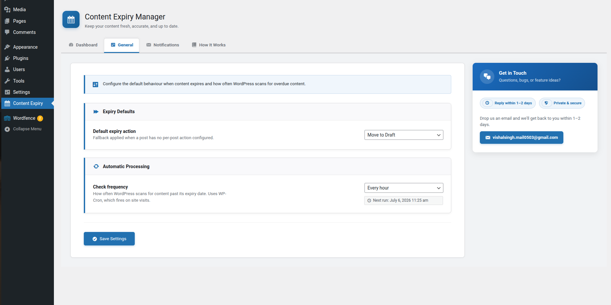Click the Expiry Defaults forward arrow icon
The height and width of the screenshot is (305, 611).
96,112
